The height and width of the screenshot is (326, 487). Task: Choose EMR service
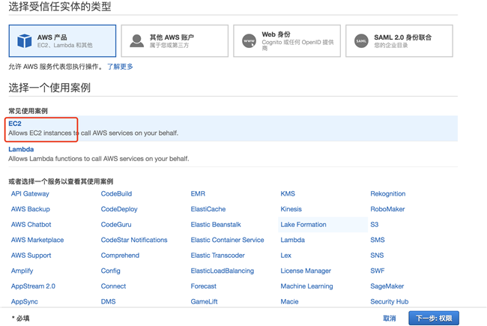click(198, 193)
